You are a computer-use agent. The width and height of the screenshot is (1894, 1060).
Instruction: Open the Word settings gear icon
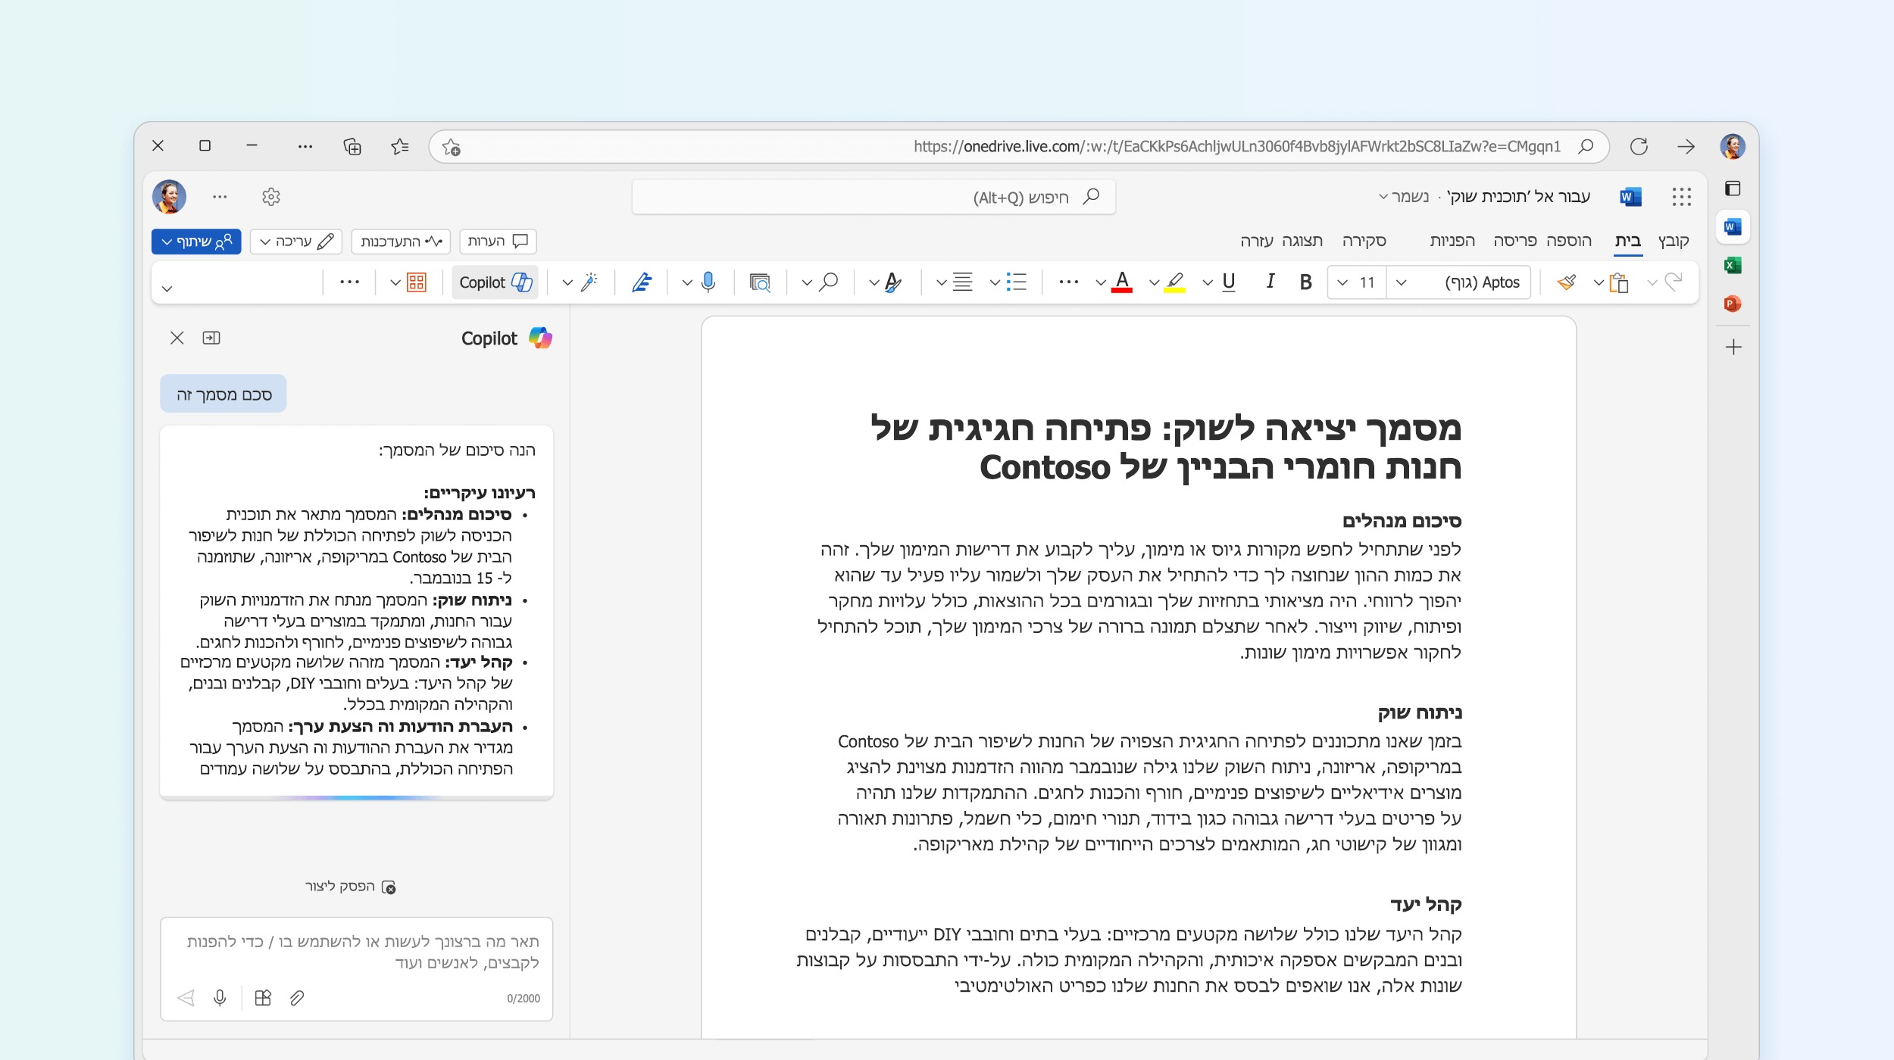[x=270, y=197]
